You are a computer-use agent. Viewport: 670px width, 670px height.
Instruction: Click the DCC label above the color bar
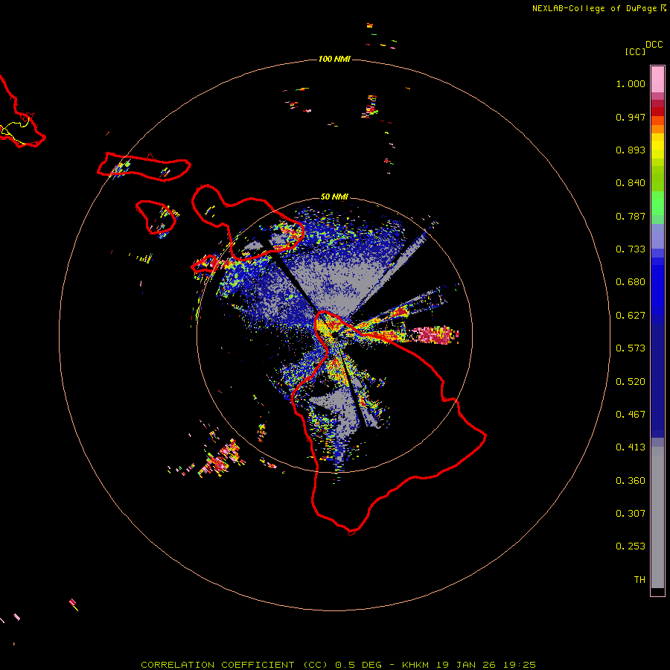pos(654,45)
